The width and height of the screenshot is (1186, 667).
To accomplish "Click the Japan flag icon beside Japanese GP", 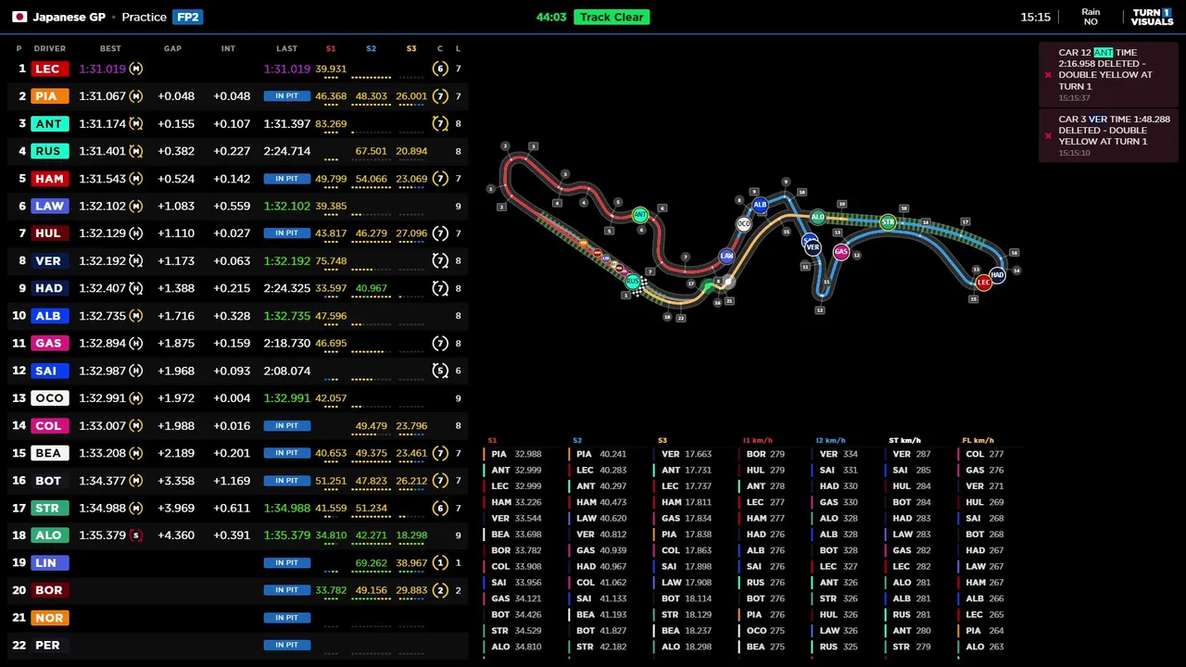I will [x=19, y=17].
